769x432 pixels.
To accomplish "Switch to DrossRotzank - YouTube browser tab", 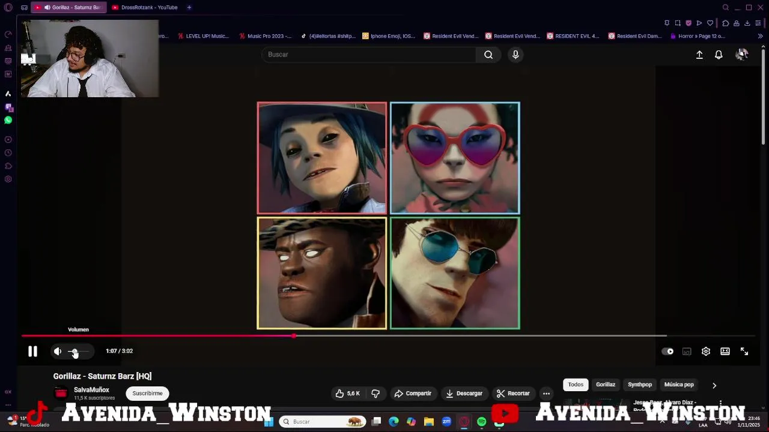I will click(145, 7).
